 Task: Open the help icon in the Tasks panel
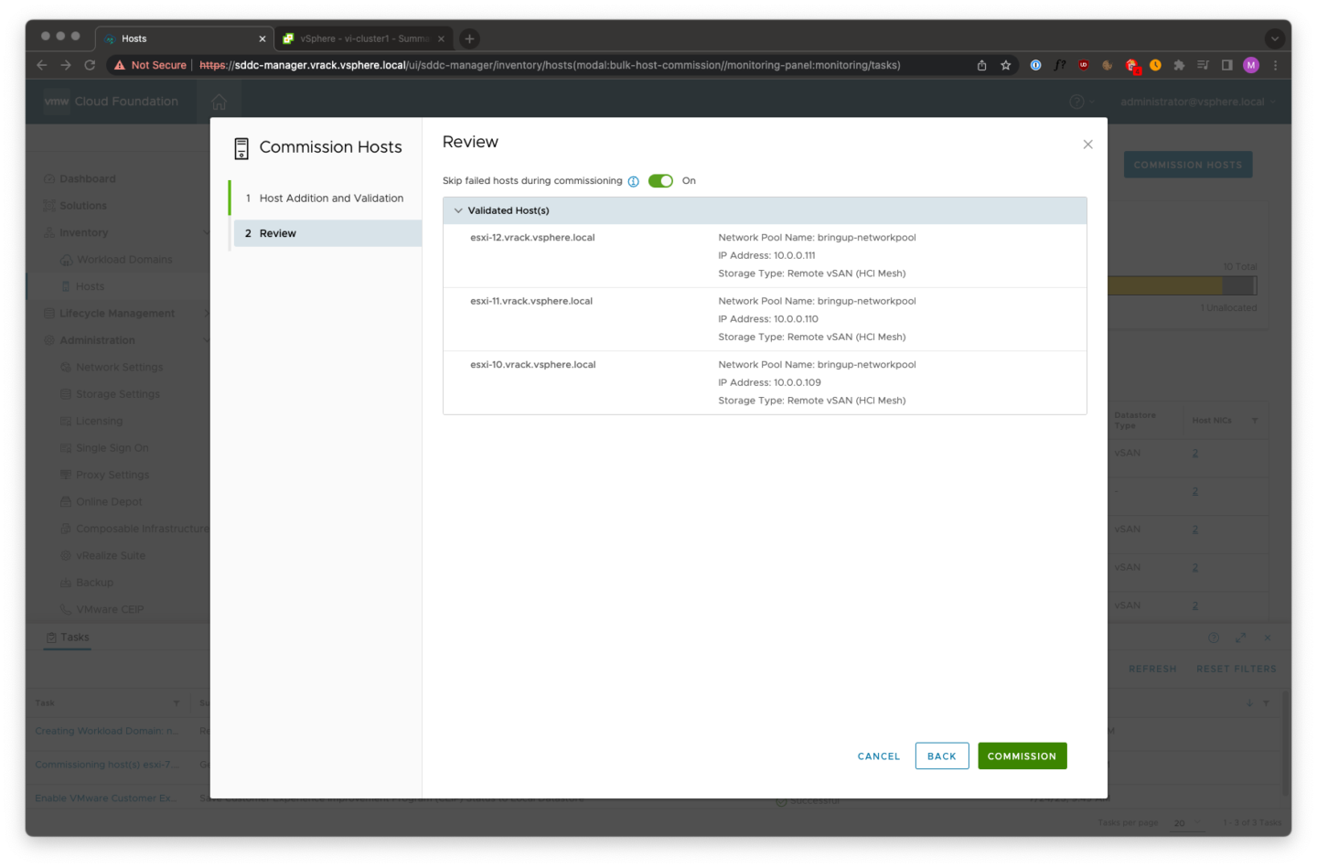(x=1214, y=637)
